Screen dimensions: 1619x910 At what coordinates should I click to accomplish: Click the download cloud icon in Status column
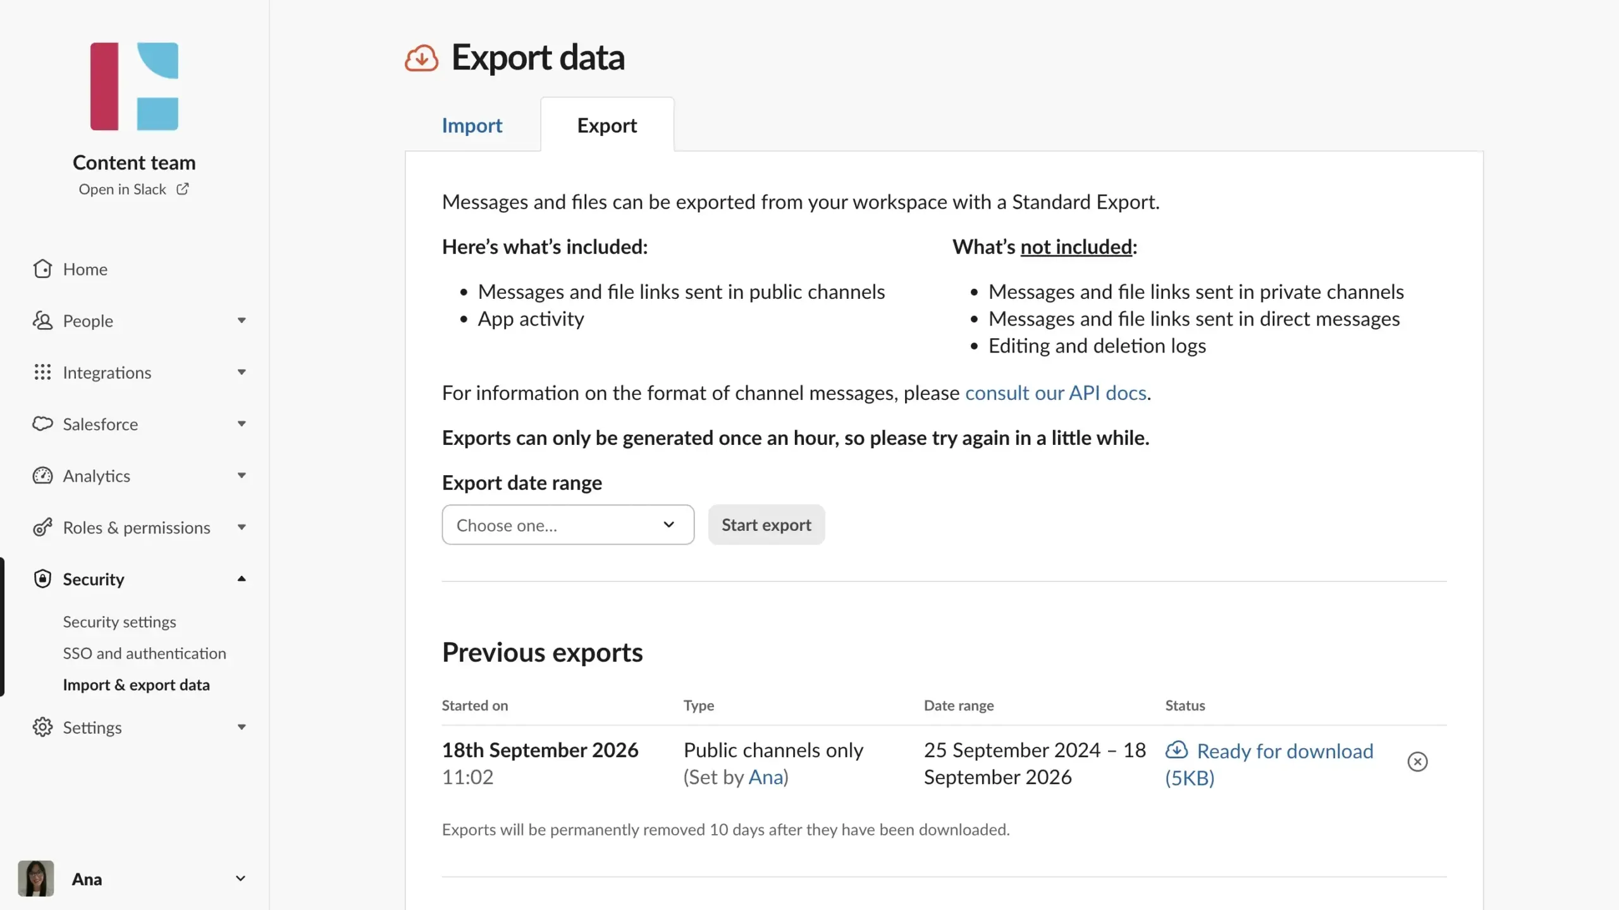(1176, 750)
